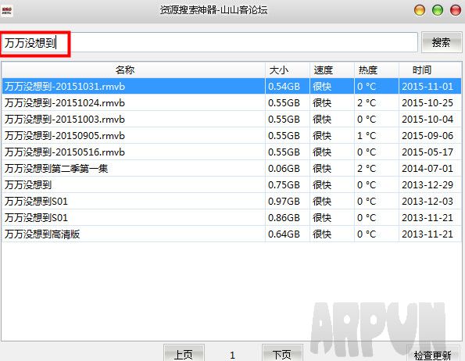The width and height of the screenshot is (465, 361).
Task: Select row 万万没想到-20150905.rmvb
Action: coord(231,136)
